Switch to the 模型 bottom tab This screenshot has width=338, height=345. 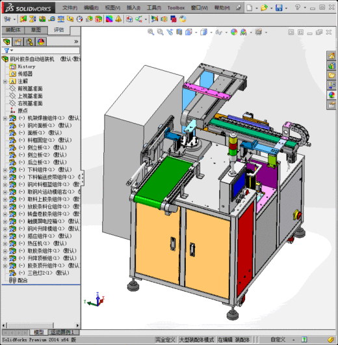coord(38,332)
